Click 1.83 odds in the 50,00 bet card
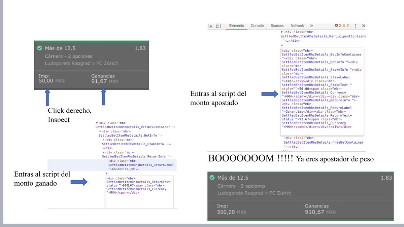 tap(140, 48)
